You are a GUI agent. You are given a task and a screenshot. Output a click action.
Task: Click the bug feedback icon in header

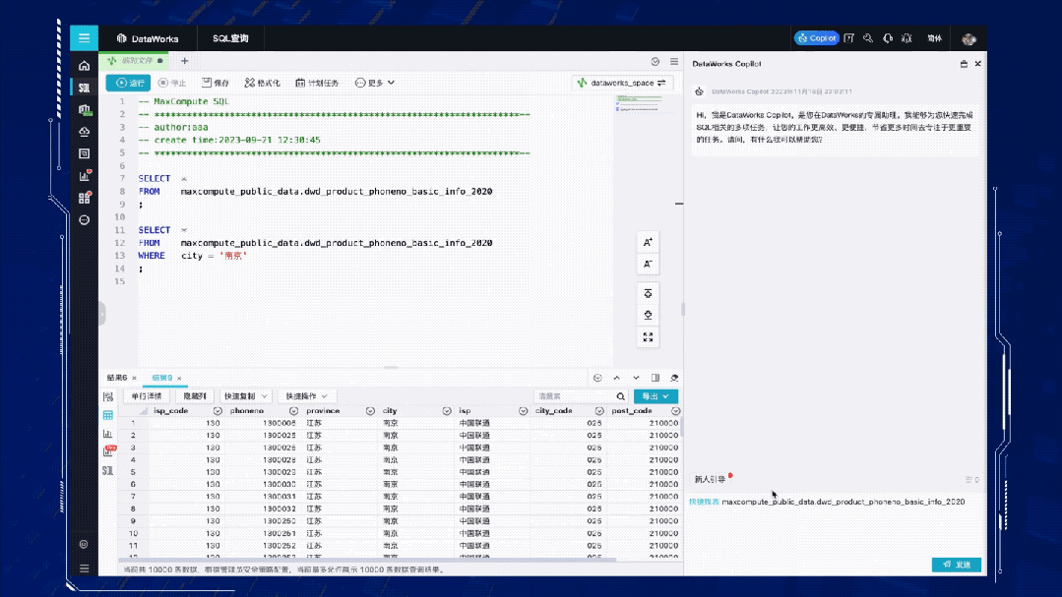click(906, 38)
